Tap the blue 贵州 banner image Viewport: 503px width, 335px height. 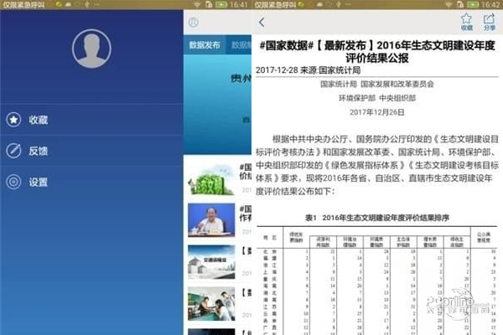coord(217,105)
